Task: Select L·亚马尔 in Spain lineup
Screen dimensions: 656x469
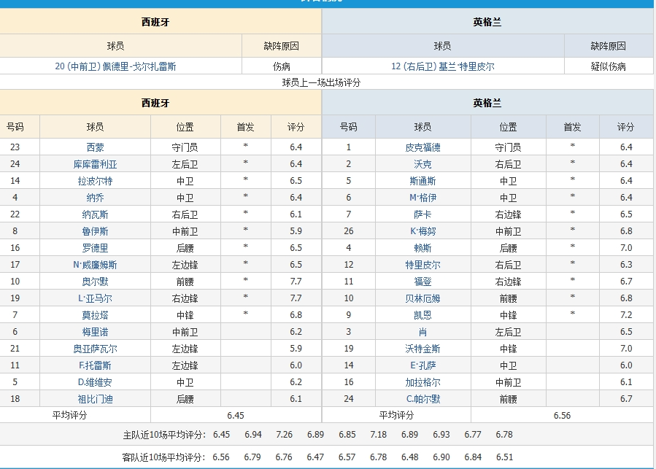Action: pyautogui.click(x=95, y=298)
